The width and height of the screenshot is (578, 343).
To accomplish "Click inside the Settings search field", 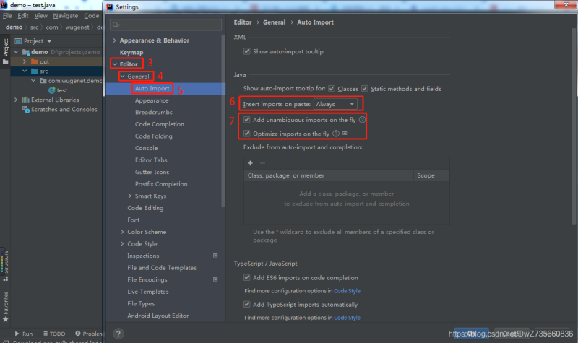I will pos(166,25).
